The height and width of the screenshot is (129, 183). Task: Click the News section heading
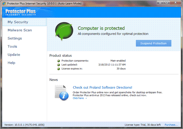click(x=53, y=80)
